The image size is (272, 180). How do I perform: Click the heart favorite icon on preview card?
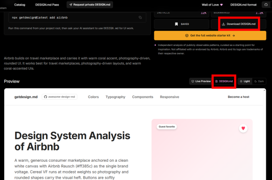[243, 128]
